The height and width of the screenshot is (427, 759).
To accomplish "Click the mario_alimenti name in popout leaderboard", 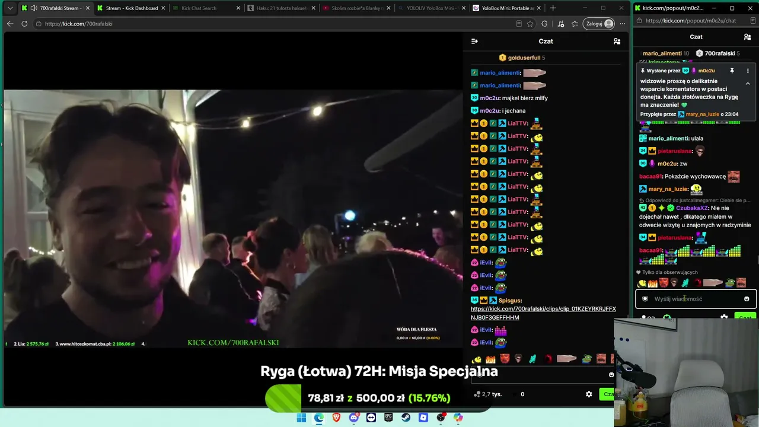I will pyautogui.click(x=662, y=53).
